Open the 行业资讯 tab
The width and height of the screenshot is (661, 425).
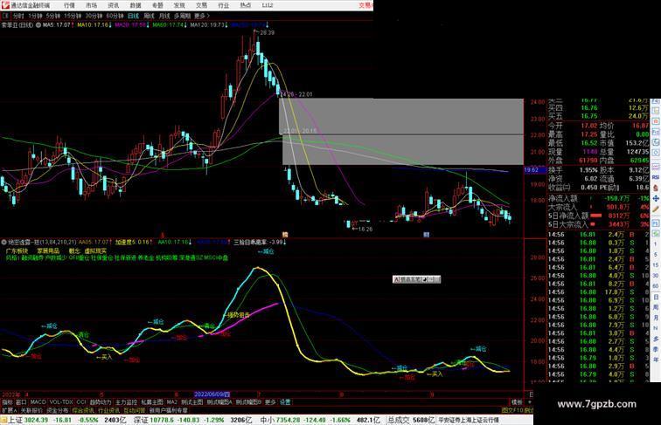(x=108, y=410)
